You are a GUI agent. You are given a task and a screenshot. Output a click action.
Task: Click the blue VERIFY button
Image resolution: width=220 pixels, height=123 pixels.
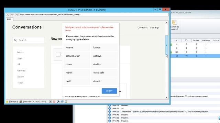click(x=109, y=91)
